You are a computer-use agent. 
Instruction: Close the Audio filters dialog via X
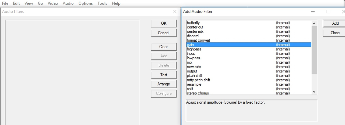click(175, 12)
